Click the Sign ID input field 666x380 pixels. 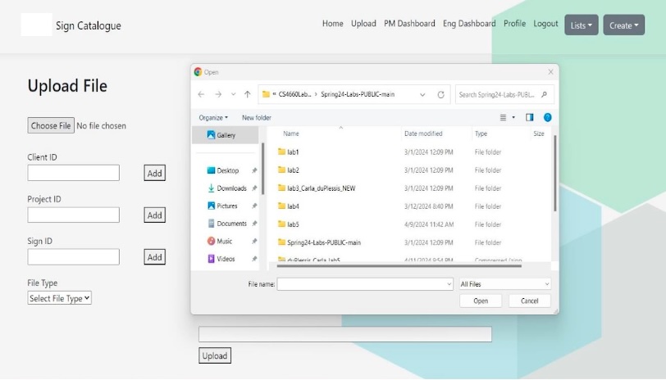pos(74,257)
